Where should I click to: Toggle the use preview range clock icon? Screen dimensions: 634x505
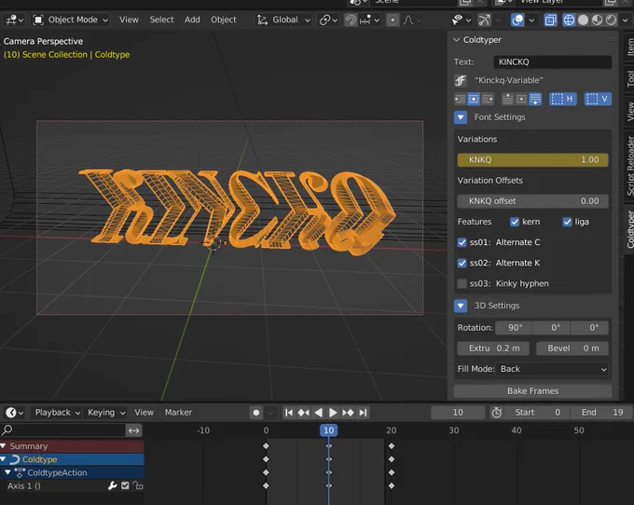pyautogui.click(x=497, y=413)
